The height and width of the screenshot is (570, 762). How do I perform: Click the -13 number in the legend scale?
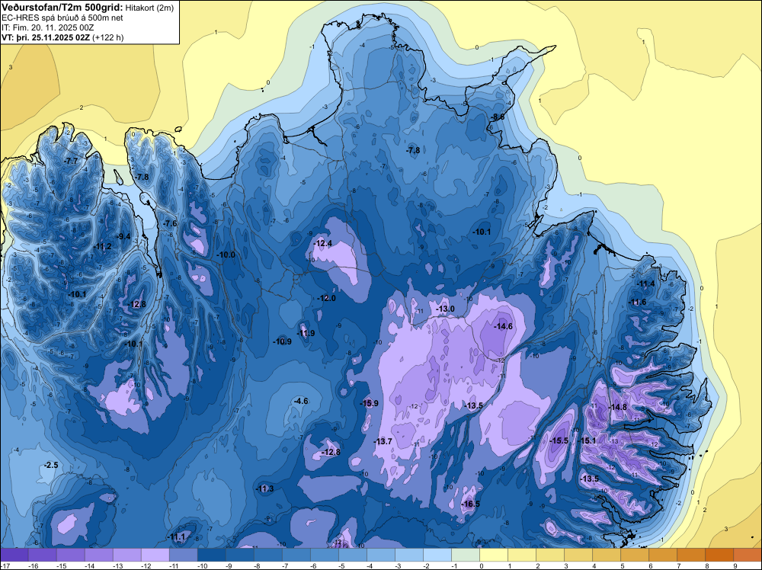(x=117, y=565)
